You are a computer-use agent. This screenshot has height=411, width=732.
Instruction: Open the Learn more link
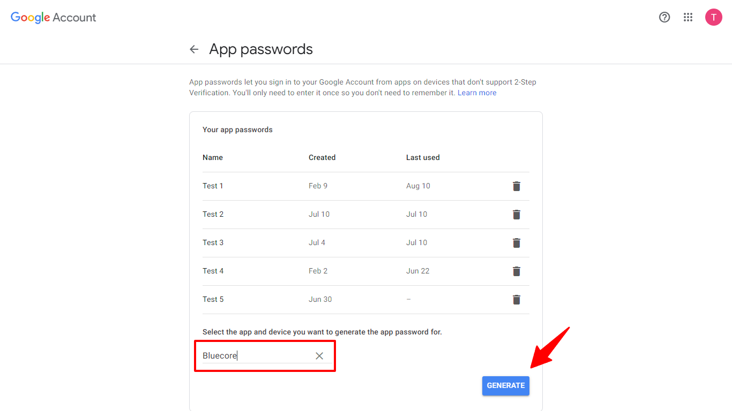[x=477, y=93]
